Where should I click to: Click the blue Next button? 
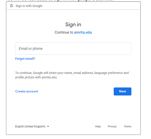click(x=122, y=91)
